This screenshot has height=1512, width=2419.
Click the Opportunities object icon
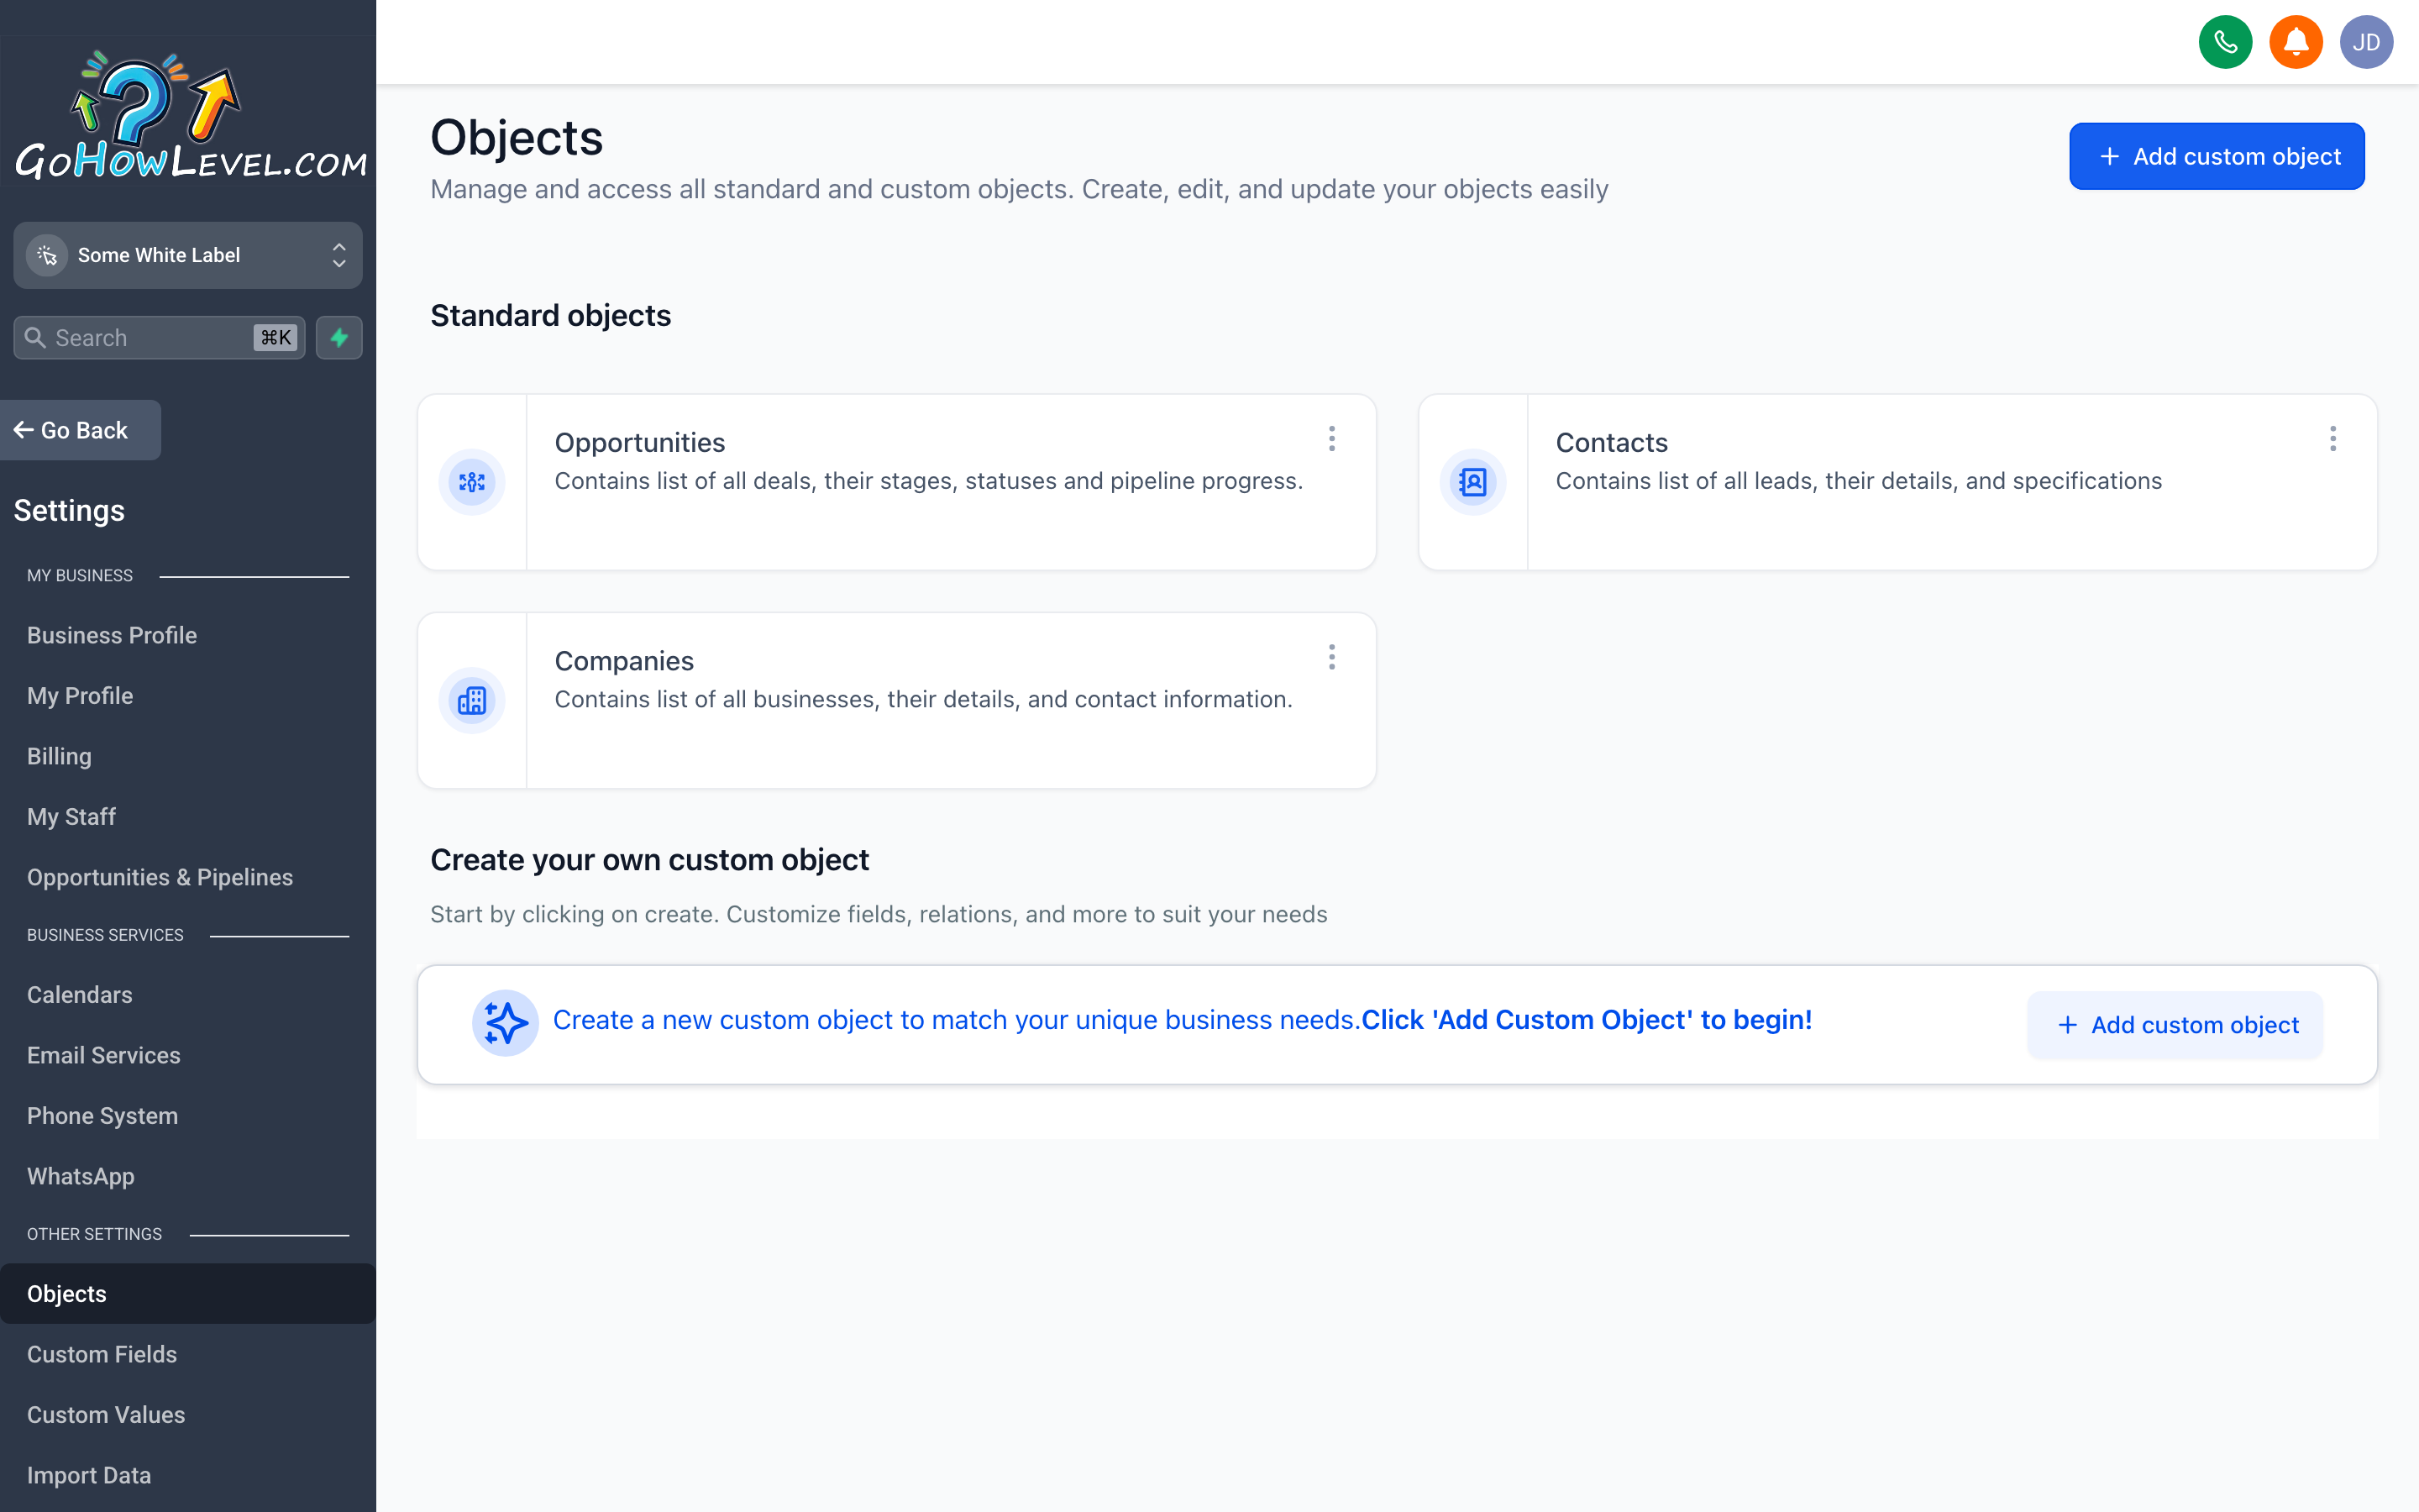point(472,482)
